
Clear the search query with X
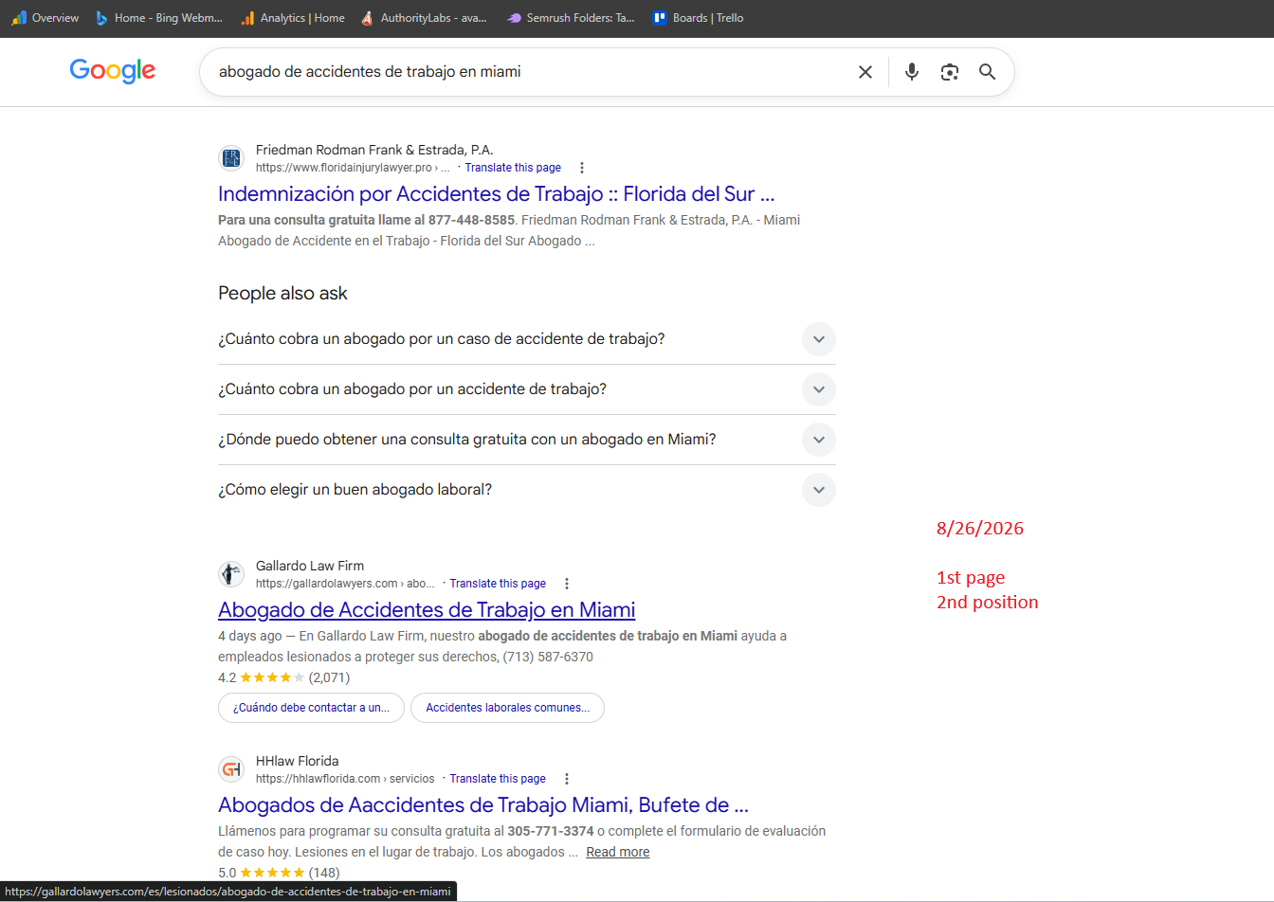[x=865, y=72]
